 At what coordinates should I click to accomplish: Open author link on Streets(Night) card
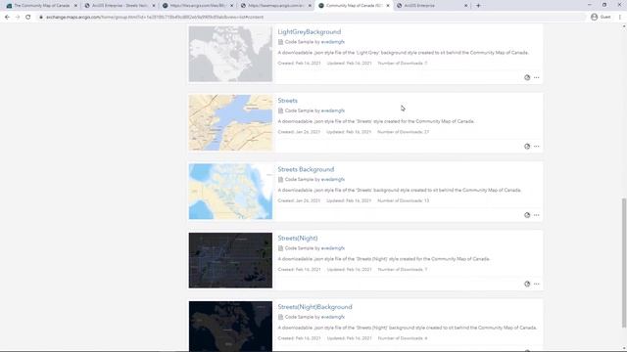click(333, 248)
